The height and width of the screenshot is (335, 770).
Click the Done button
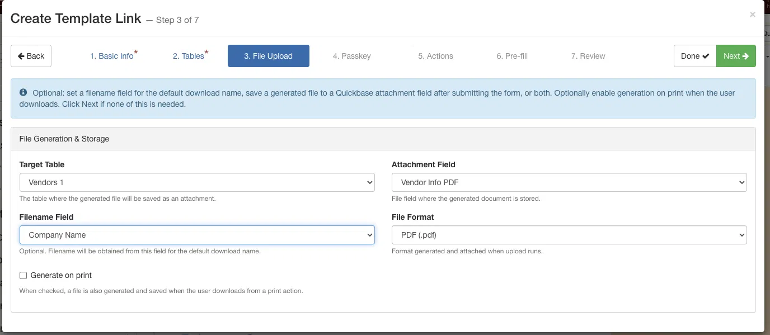click(x=695, y=56)
